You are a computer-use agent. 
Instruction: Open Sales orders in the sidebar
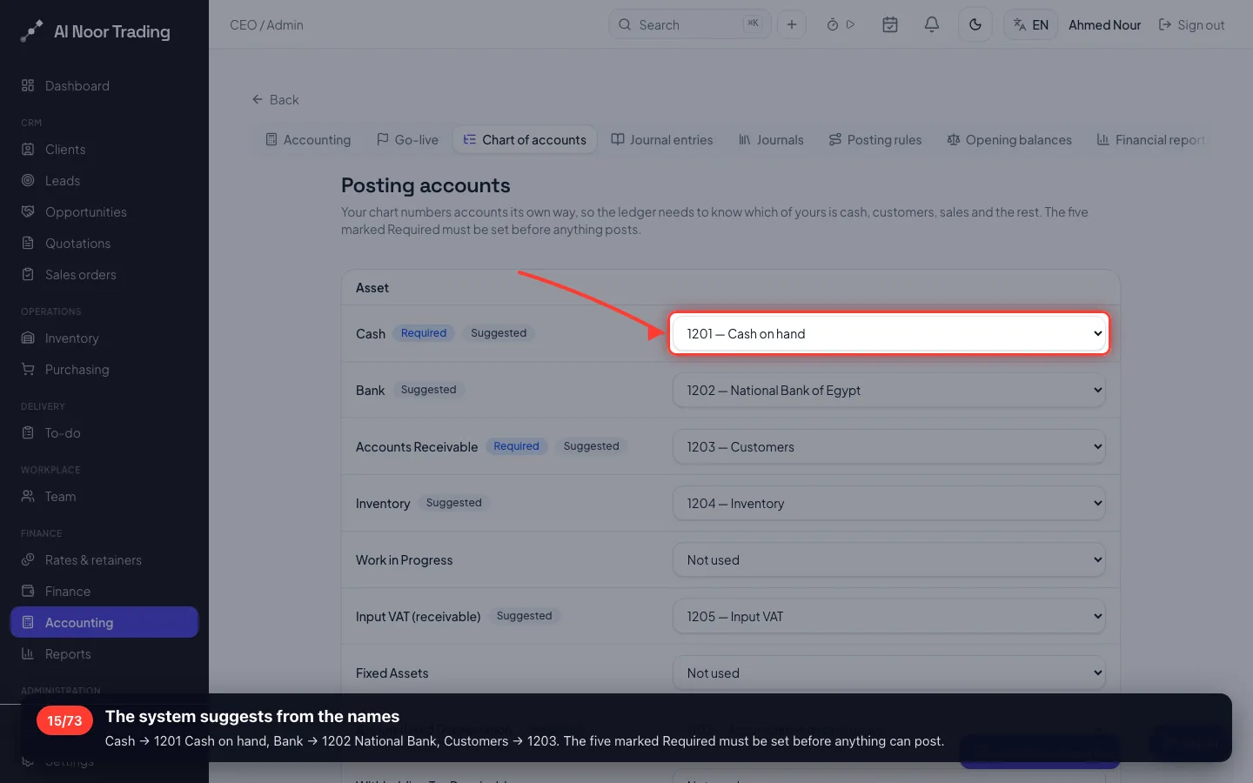pyautogui.click(x=104, y=275)
